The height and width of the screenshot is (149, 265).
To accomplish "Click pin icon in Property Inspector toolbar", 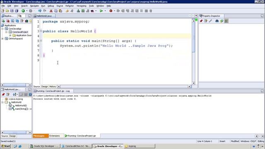I will (201, 21).
